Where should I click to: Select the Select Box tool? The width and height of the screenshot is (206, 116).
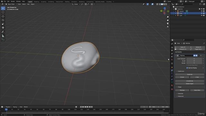(3, 8)
